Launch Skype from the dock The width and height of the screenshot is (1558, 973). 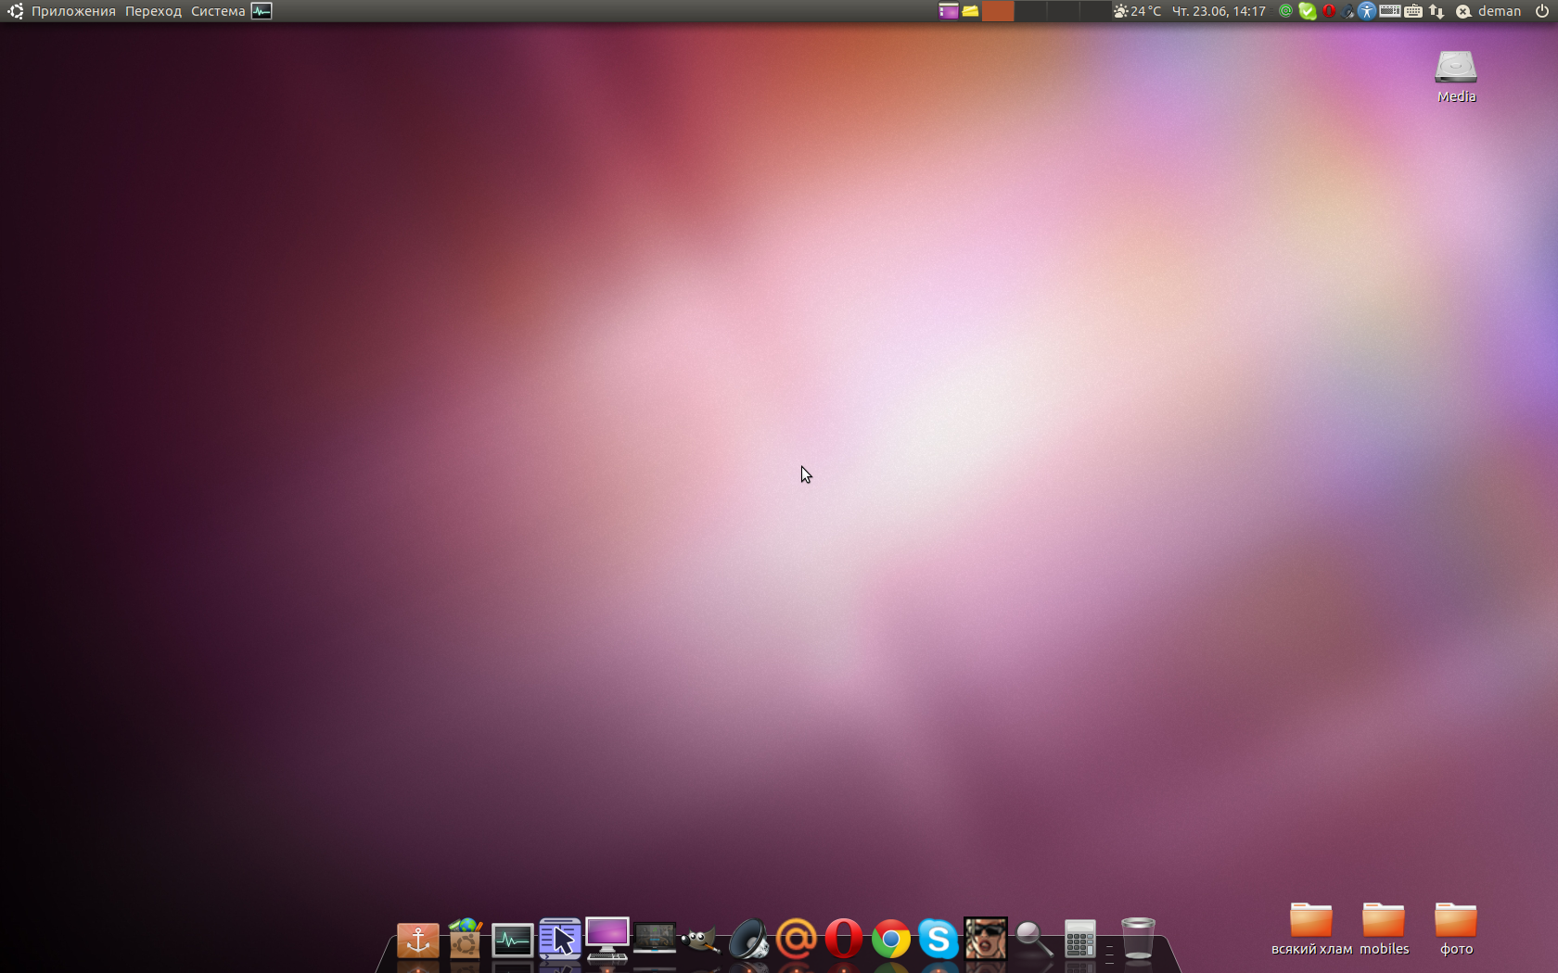(x=938, y=940)
